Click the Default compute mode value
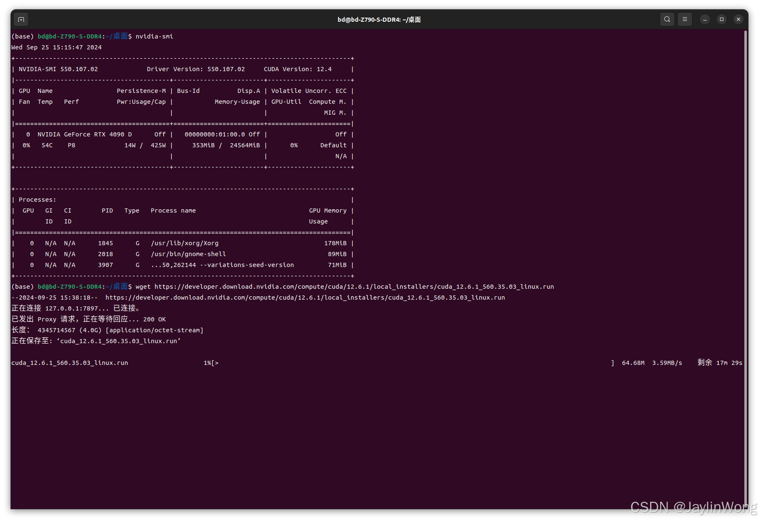759x521 pixels. (333, 145)
